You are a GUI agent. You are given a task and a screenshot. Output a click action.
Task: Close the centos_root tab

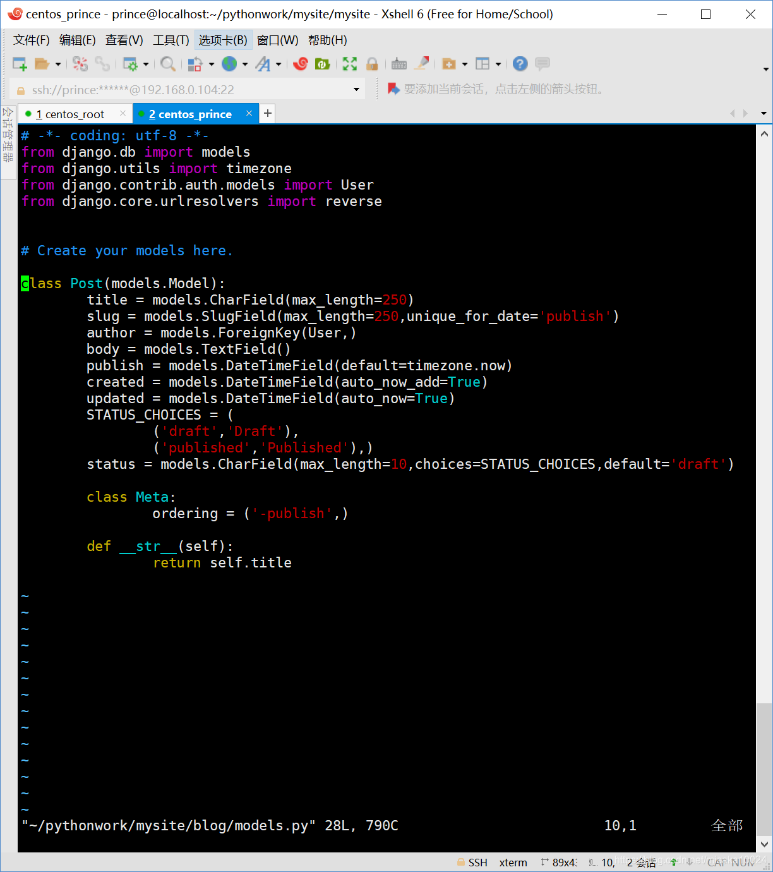[x=123, y=114]
